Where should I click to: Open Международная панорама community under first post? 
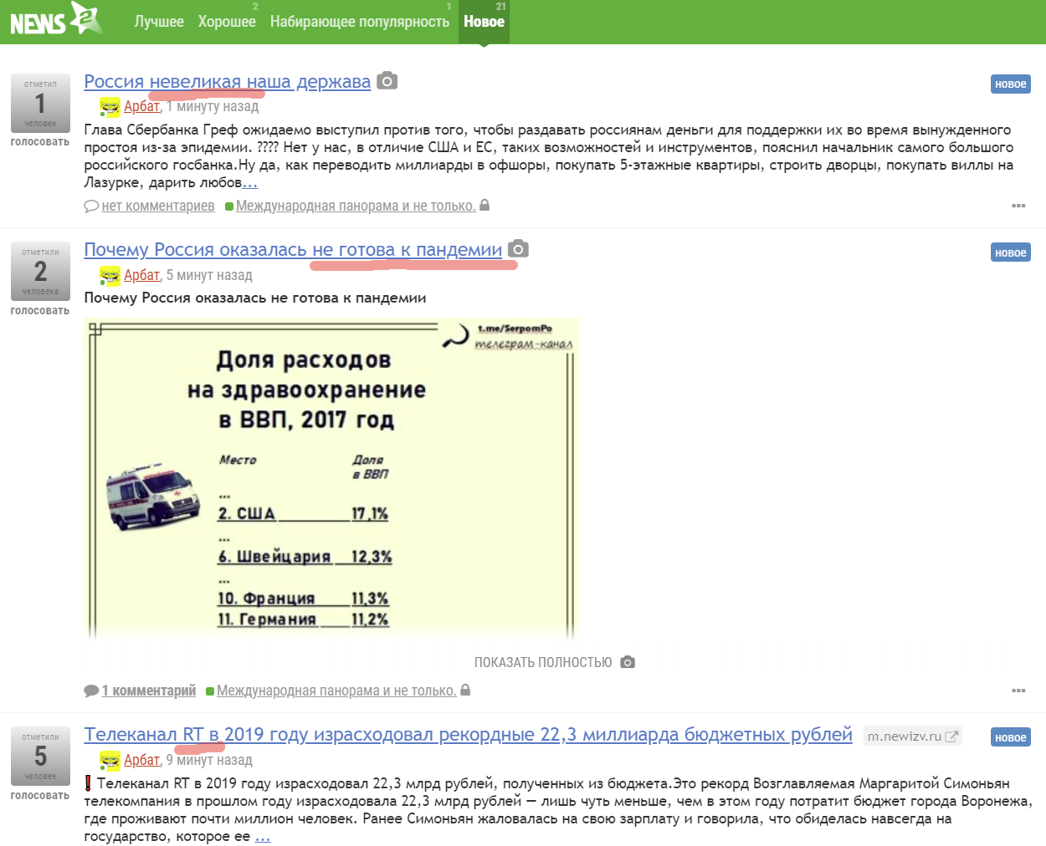click(x=356, y=206)
